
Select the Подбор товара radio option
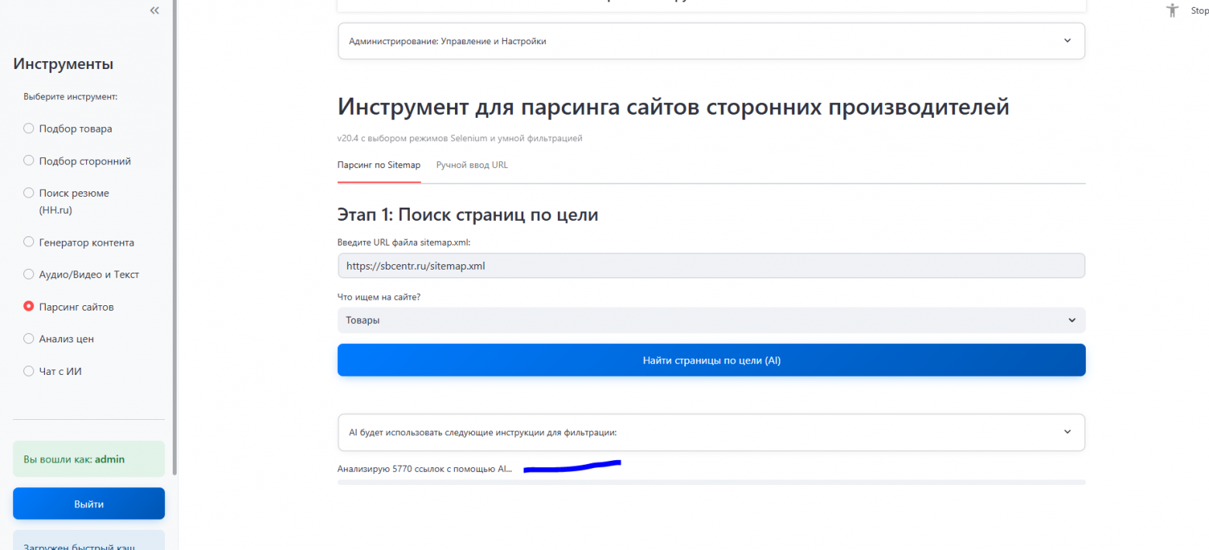click(x=29, y=129)
